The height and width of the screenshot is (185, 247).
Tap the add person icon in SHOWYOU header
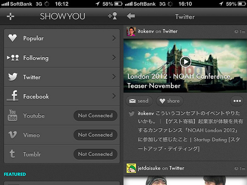coord(113,16)
